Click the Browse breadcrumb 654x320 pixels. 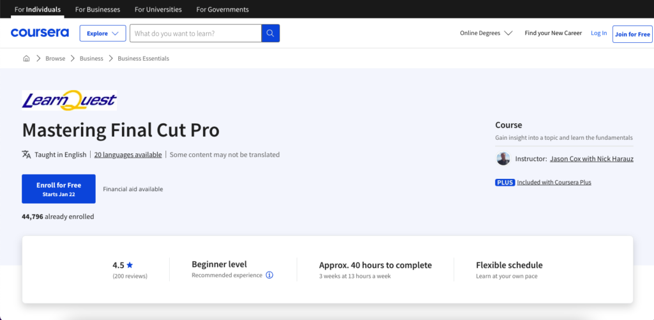pos(56,58)
